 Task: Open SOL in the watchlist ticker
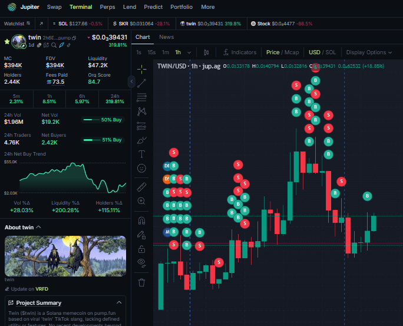(x=77, y=24)
